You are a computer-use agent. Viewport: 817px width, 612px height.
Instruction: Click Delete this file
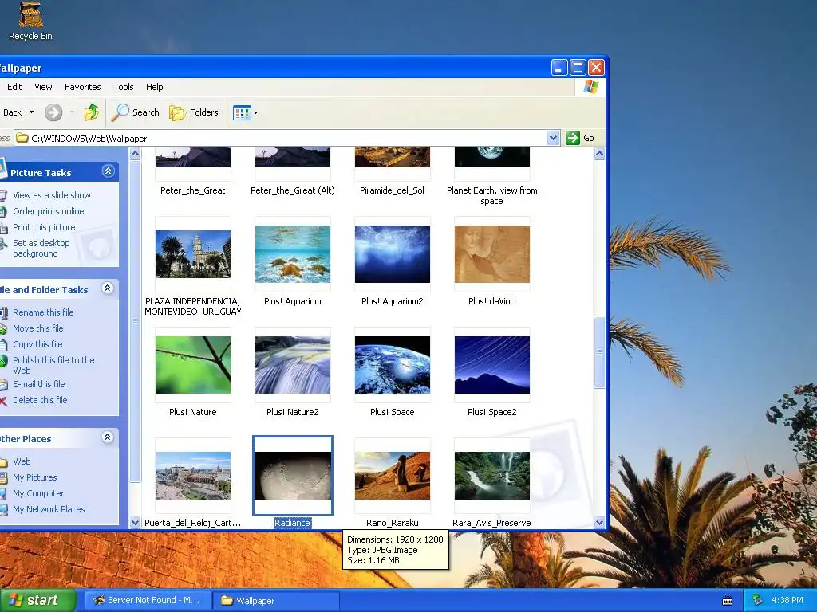[40, 400]
